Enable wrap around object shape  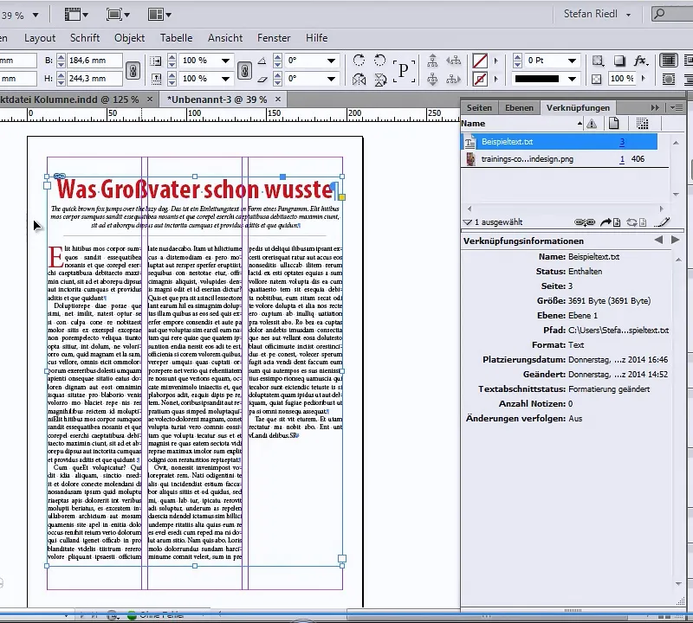668,79
